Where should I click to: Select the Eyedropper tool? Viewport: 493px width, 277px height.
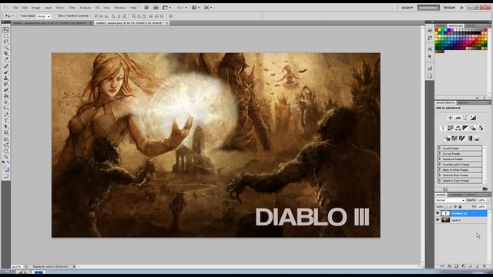coord(6,60)
